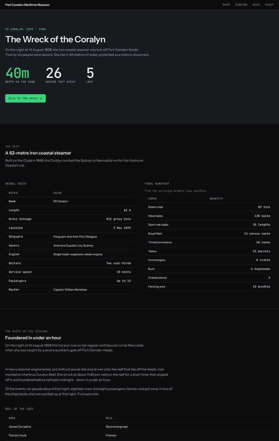279x441 pixels.
Task: Click the Fencing wire cargo row
Action: tap(209, 286)
